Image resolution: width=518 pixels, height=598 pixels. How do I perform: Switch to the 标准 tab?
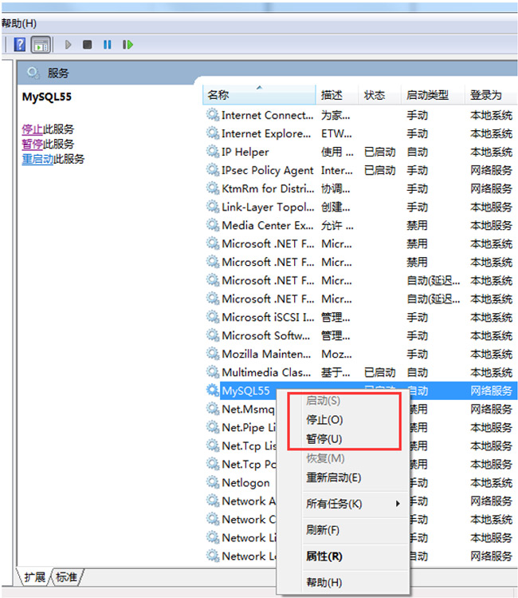(x=67, y=577)
